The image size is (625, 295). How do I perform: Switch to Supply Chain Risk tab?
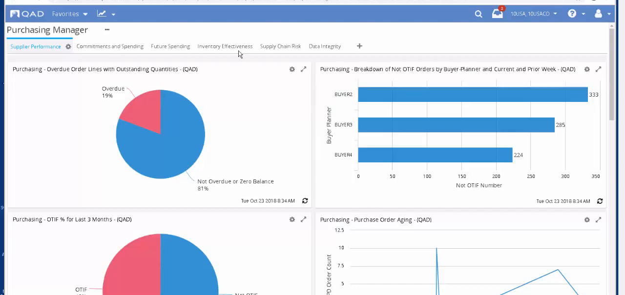coord(280,46)
